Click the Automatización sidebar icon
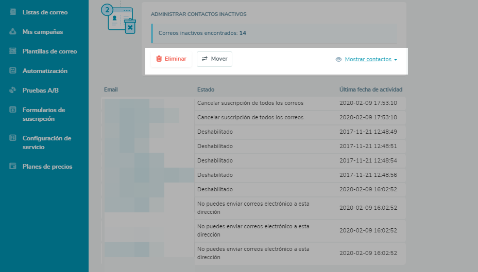 (13, 70)
